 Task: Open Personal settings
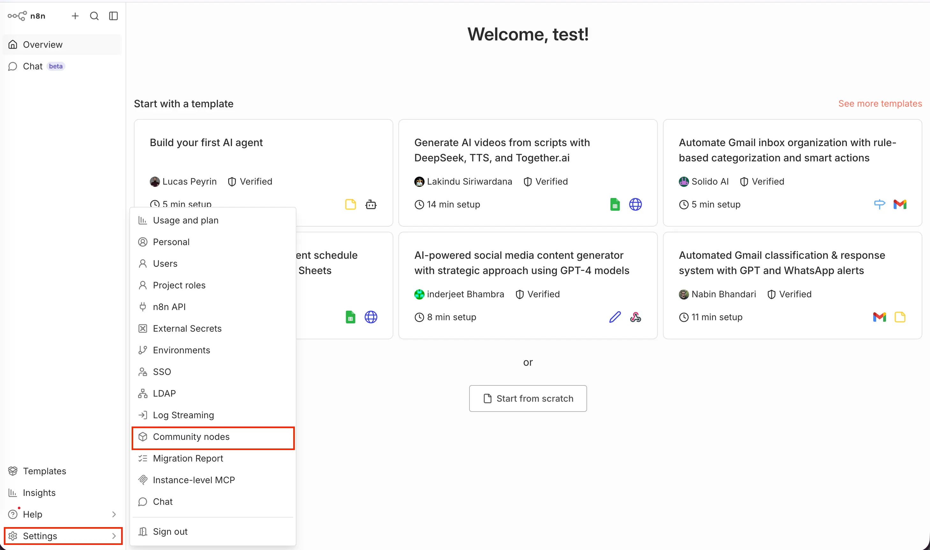213,242
